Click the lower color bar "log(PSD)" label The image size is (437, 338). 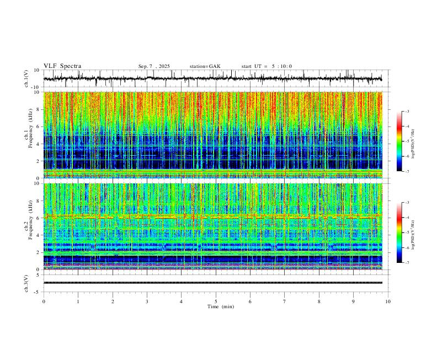click(413, 235)
